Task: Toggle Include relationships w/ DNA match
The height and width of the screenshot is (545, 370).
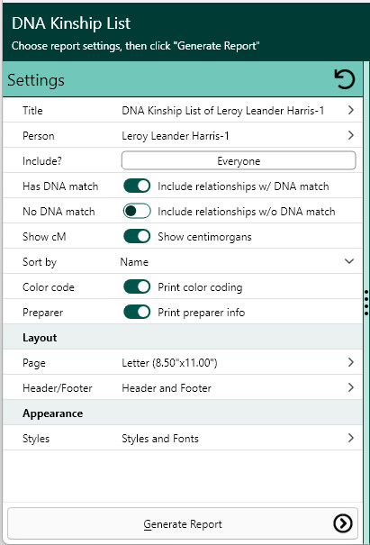Action: (137, 186)
